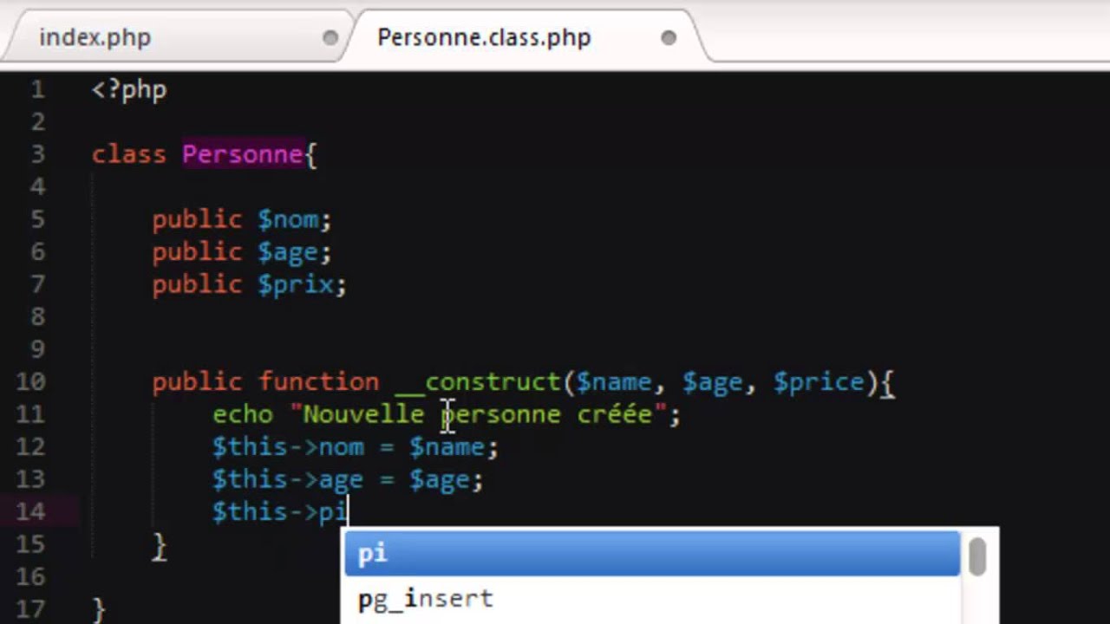The width and height of the screenshot is (1110, 624).
Task: Switch to the index.php tab
Action: [x=95, y=37]
